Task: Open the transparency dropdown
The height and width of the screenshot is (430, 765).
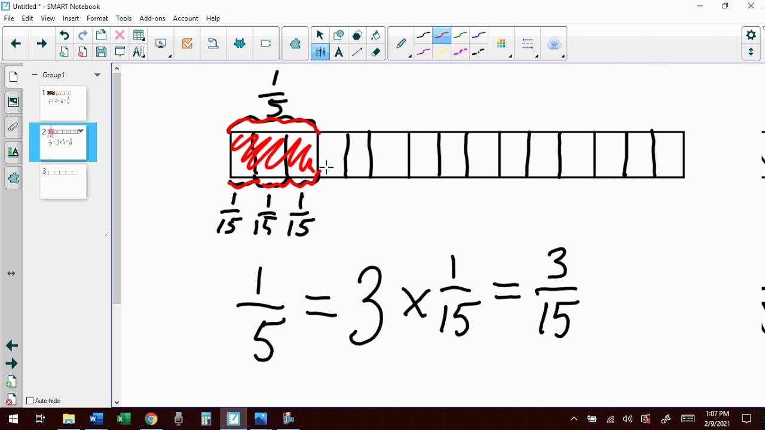Action: click(x=555, y=44)
